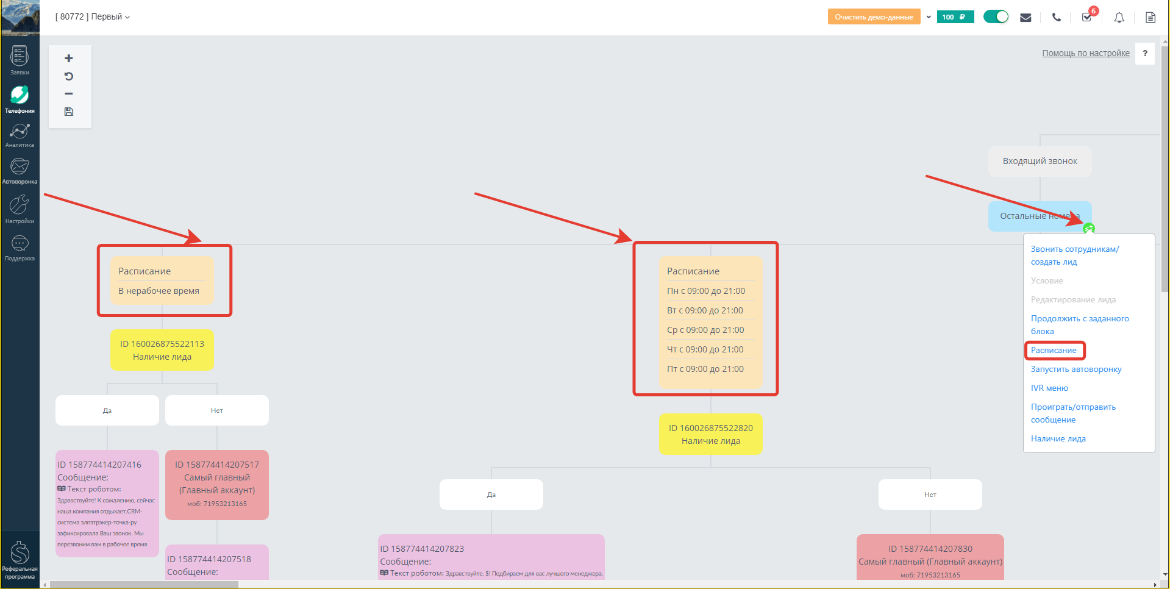Zoom in with the plus icon
Image resolution: width=1170 pixels, height=589 pixels.
[x=69, y=59]
